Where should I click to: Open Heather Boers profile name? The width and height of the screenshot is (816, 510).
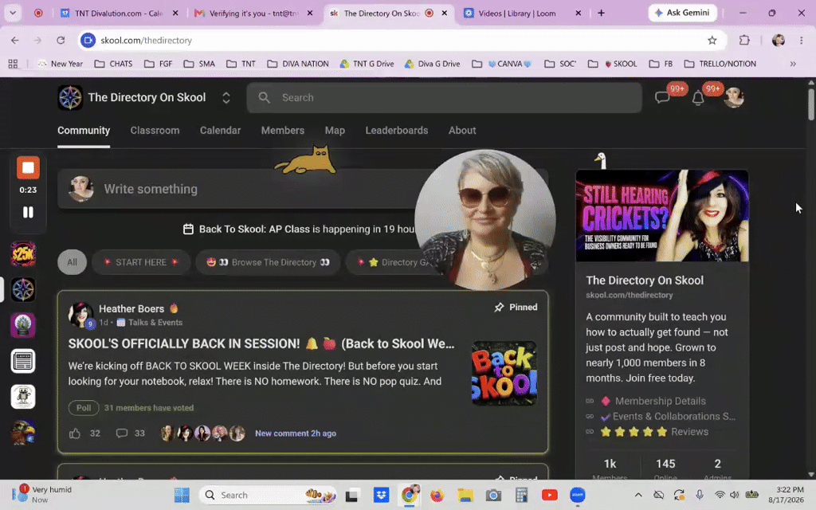click(x=131, y=308)
